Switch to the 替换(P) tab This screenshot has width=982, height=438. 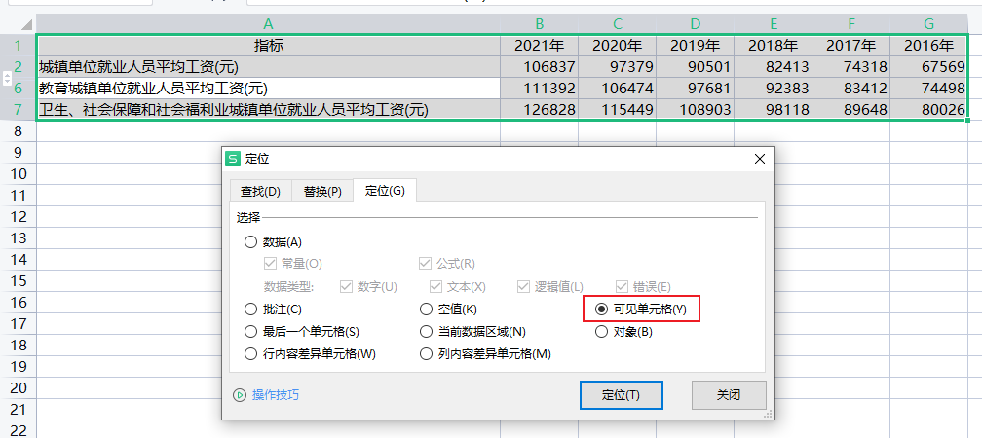322,192
